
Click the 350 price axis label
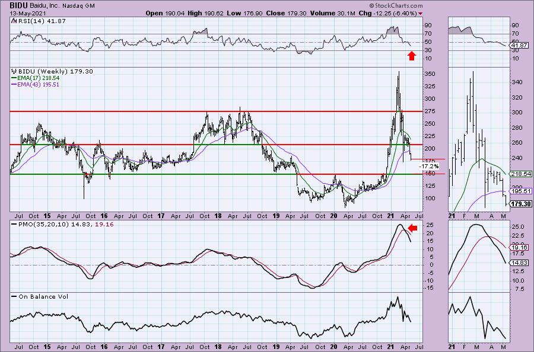coord(430,74)
